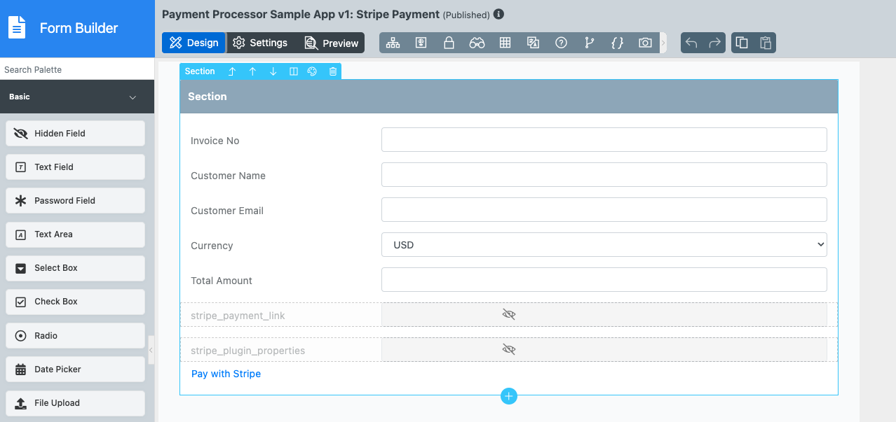Click the hidden eye icon for stripe_plugin_properties

click(509, 349)
